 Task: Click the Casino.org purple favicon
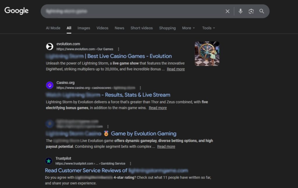pos(50,85)
